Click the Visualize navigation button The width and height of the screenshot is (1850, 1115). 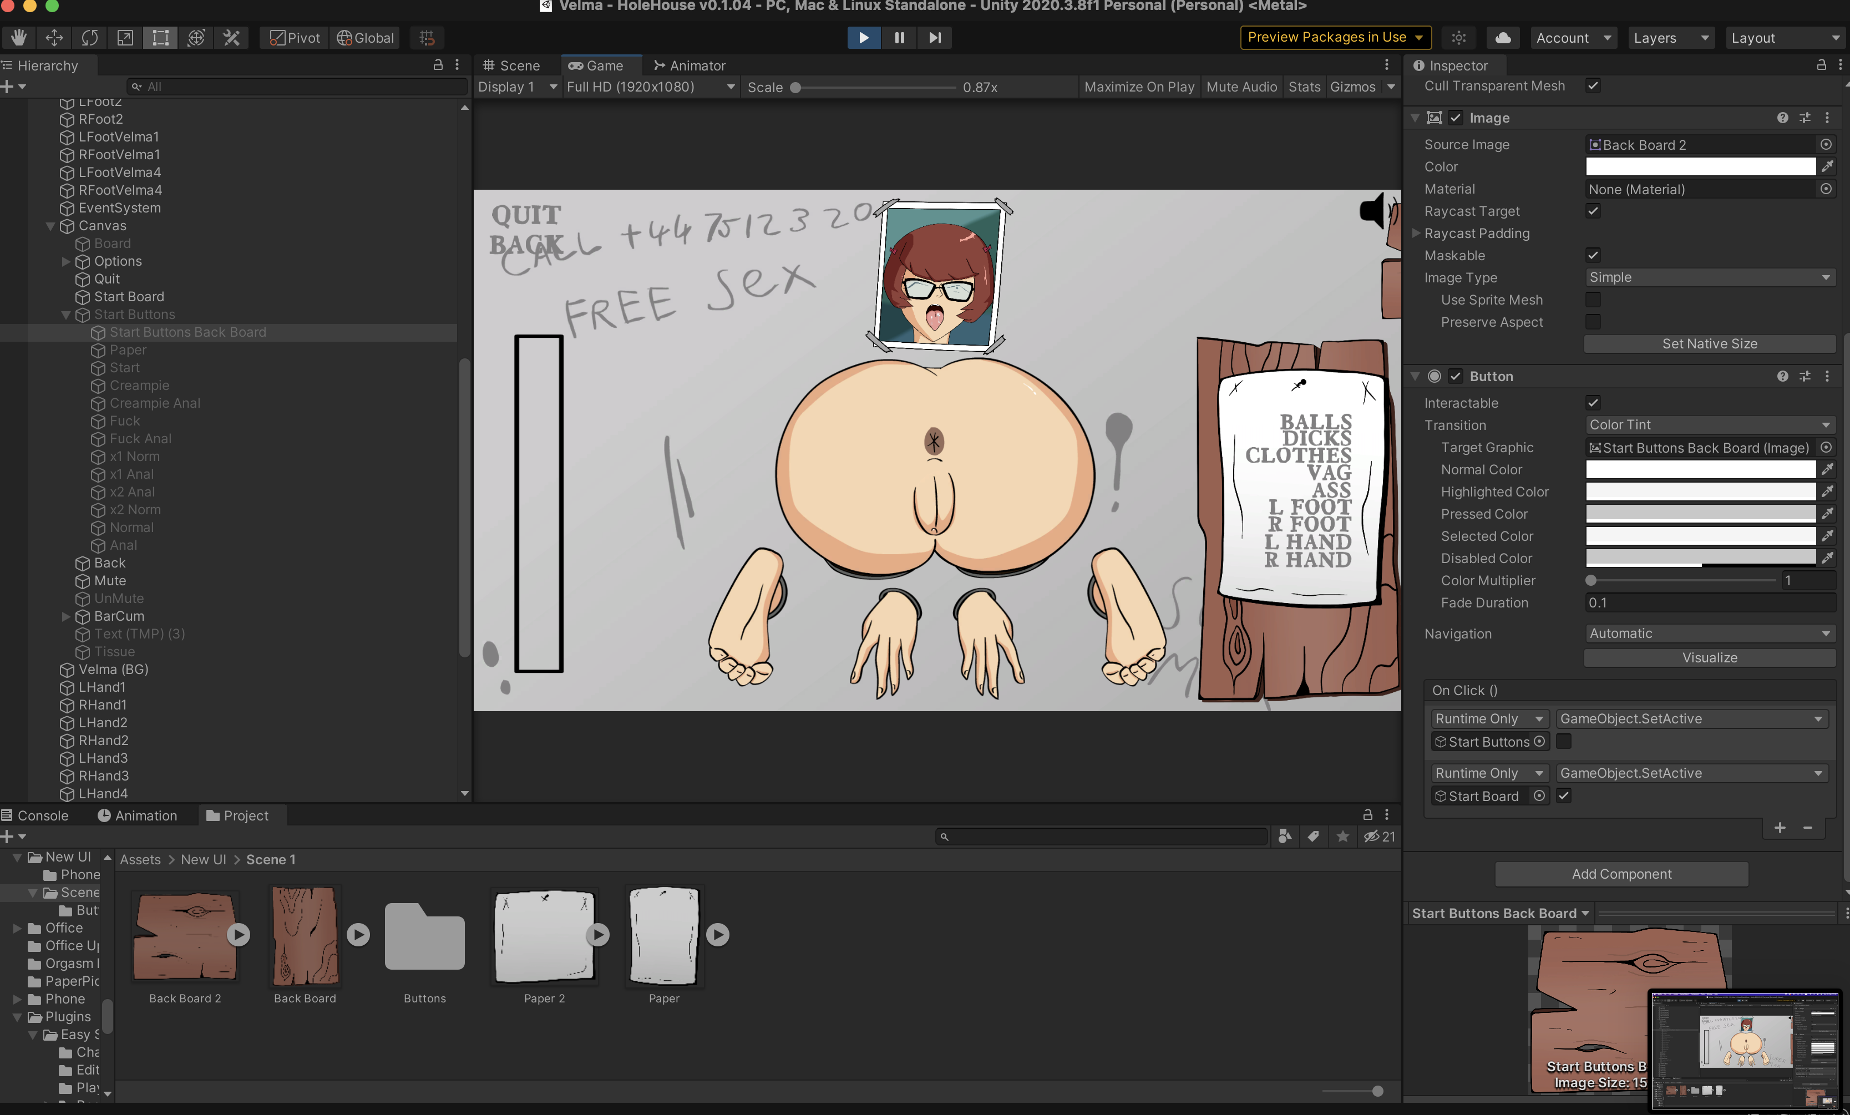click(x=1710, y=658)
